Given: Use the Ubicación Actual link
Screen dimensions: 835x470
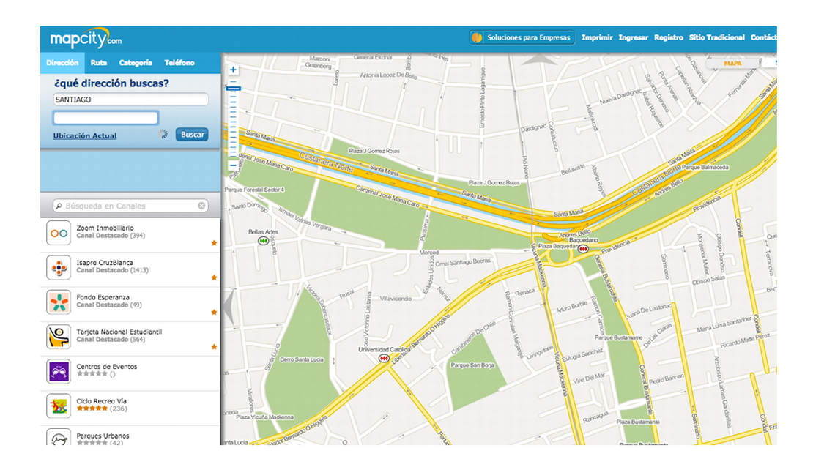Looking at the screenshot, I should (85, 135).
